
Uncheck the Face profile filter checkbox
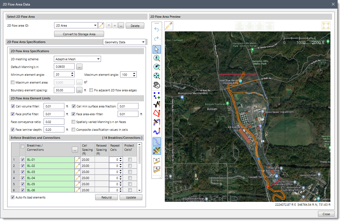(13, 114)
